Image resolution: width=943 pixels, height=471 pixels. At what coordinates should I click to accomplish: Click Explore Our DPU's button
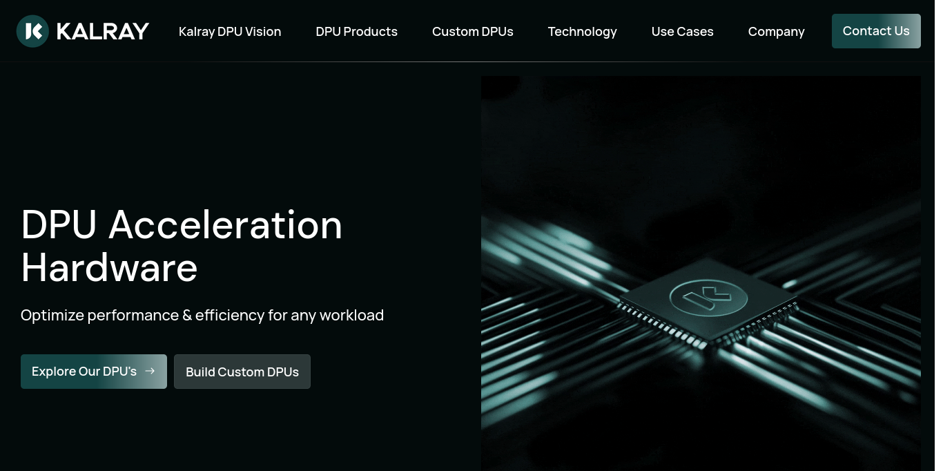click(x=94, y=372)
